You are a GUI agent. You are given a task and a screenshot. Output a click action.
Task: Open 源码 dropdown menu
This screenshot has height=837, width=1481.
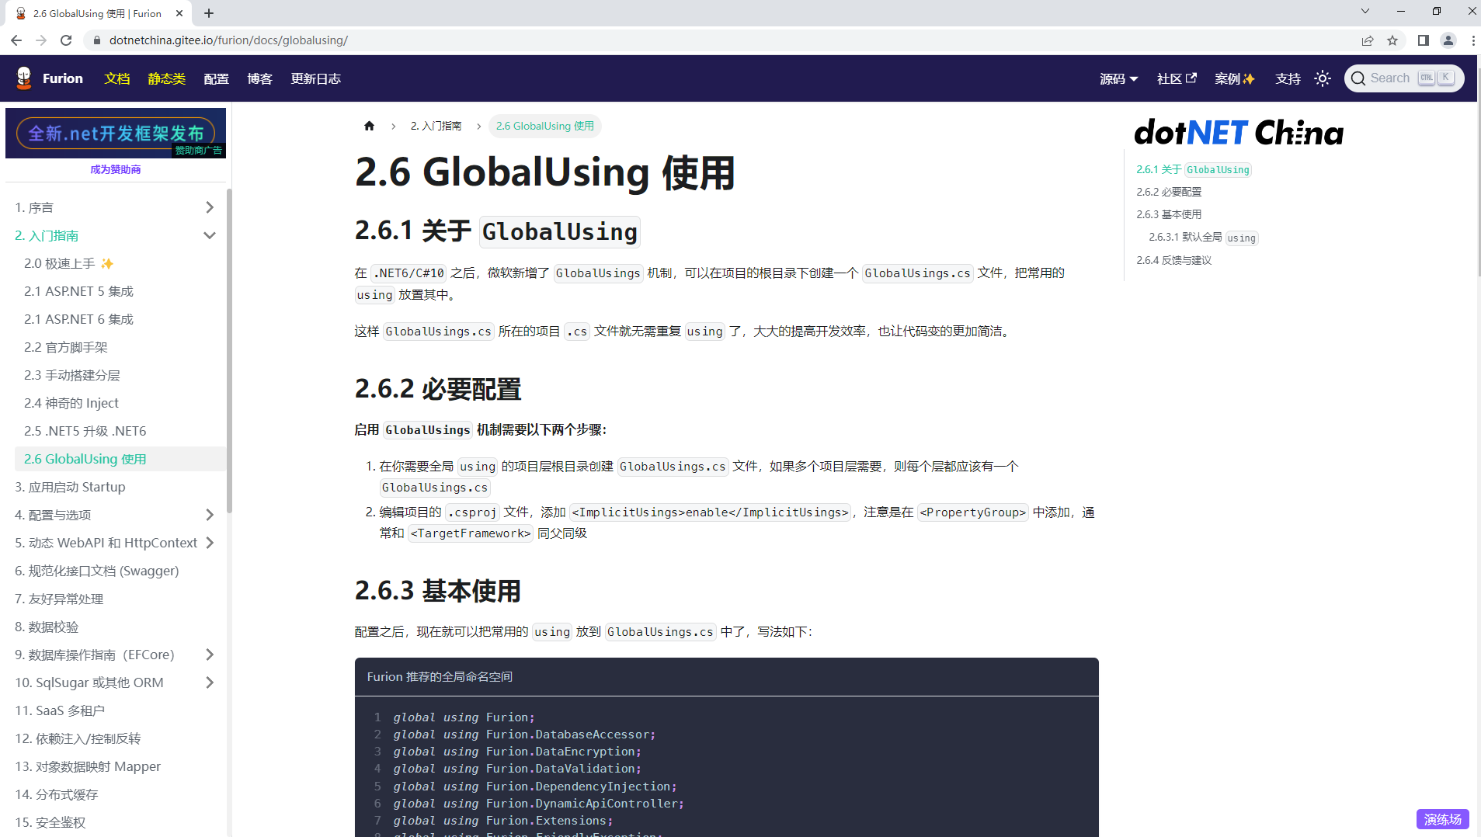click(1119, 78)
